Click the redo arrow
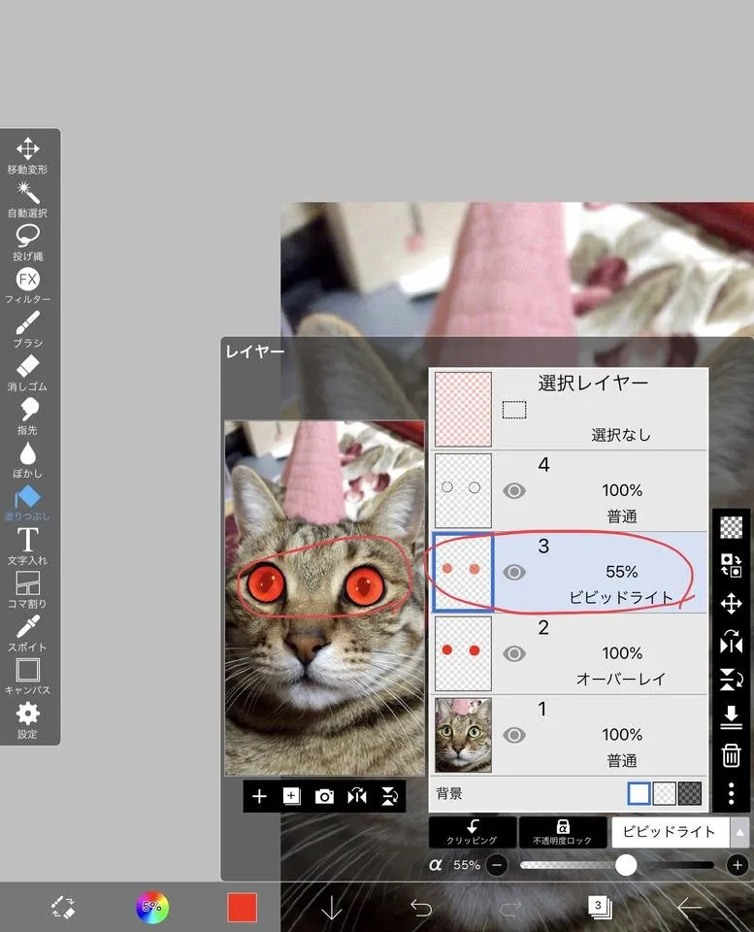This screenshot has height=932, width=754. [x=509, y=907]
